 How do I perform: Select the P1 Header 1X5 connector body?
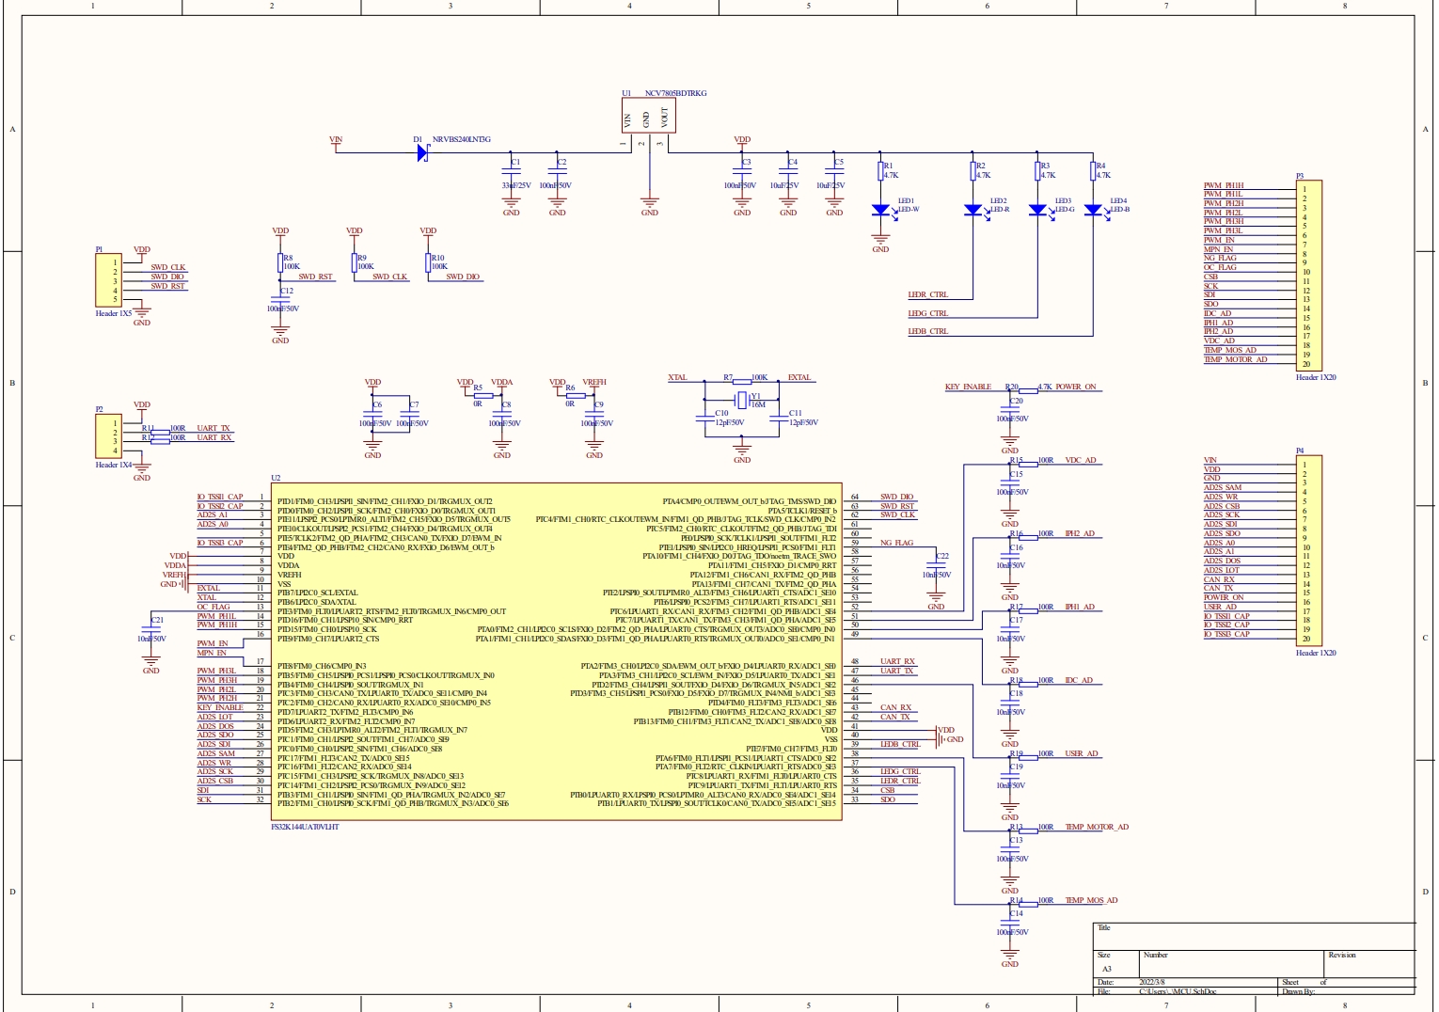[108, 280]
